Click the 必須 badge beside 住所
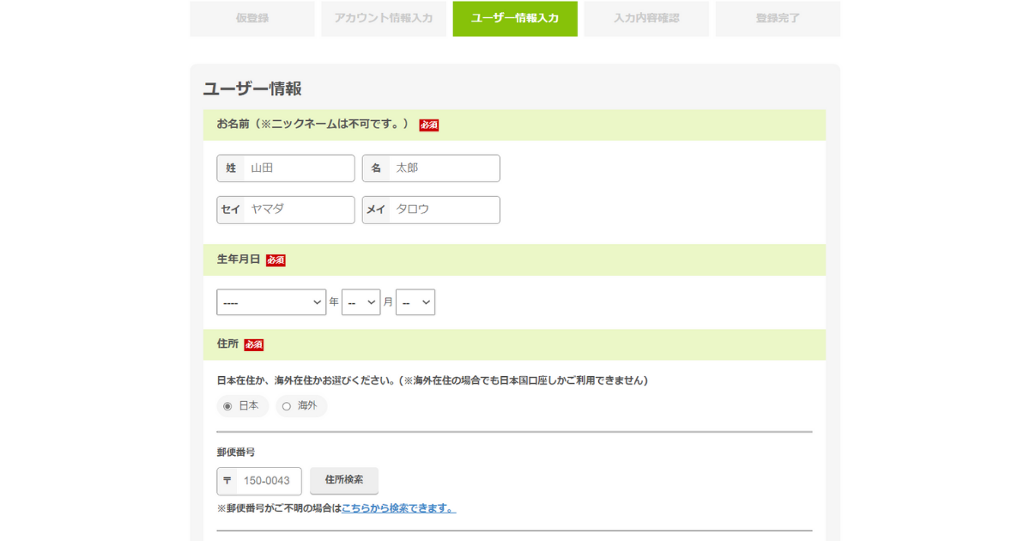The height and width of the screenshot is (541, 1030). pyautogui.click(x=254, y=344)
